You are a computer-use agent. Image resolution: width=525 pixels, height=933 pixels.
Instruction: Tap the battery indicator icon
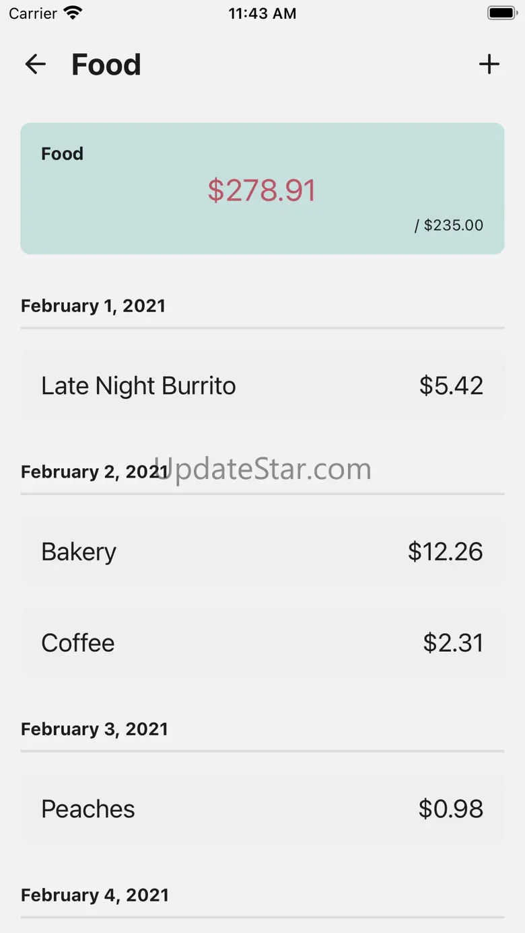[501, 13]
